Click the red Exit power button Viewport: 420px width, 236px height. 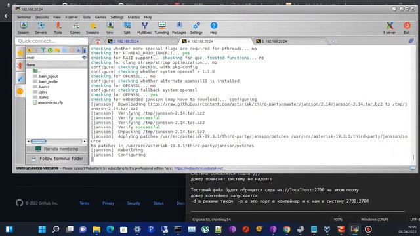point(407,28)
